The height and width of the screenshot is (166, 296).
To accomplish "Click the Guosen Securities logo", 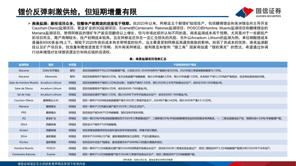I will (x=258, y=12).
